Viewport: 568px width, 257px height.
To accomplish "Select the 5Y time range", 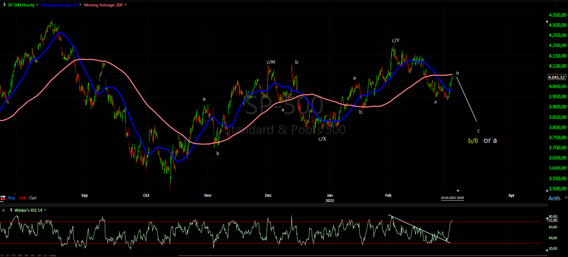I will coord(2,255).
